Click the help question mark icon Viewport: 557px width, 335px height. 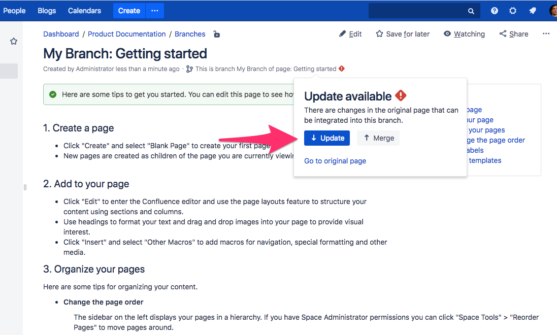click(x=494, y=11)
